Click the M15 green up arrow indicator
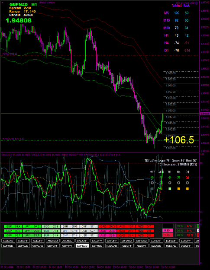This screenshot has height=270, width=210. (152, 178)
